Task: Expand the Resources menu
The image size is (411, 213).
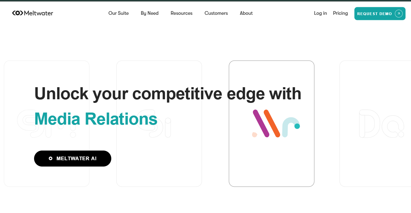Action: click(x=182, y=13)
